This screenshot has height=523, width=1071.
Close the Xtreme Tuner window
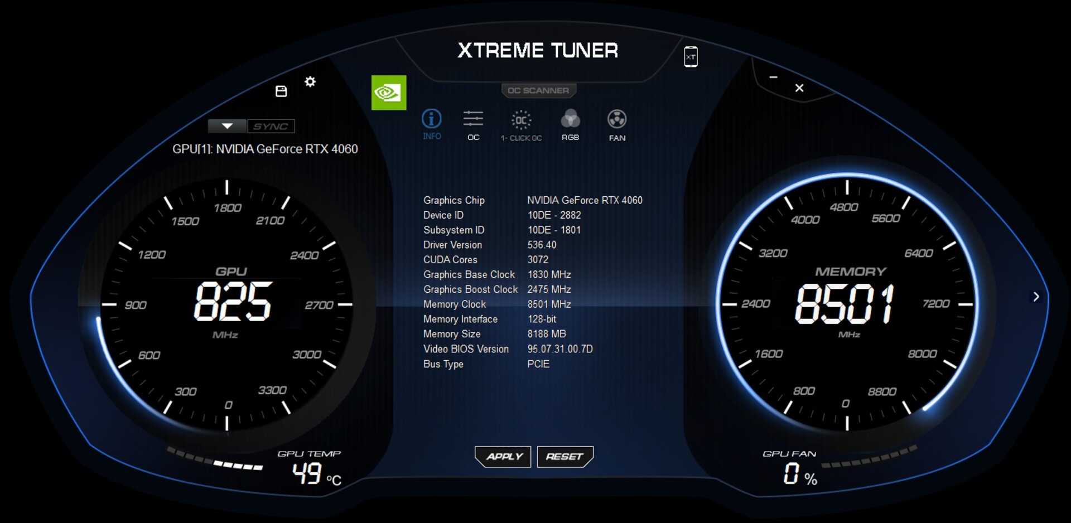799,88
